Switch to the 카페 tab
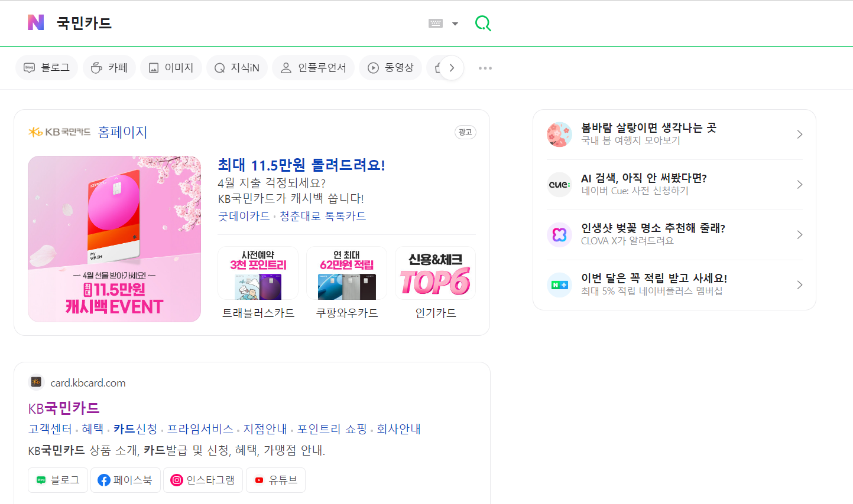 coord(109,68)
